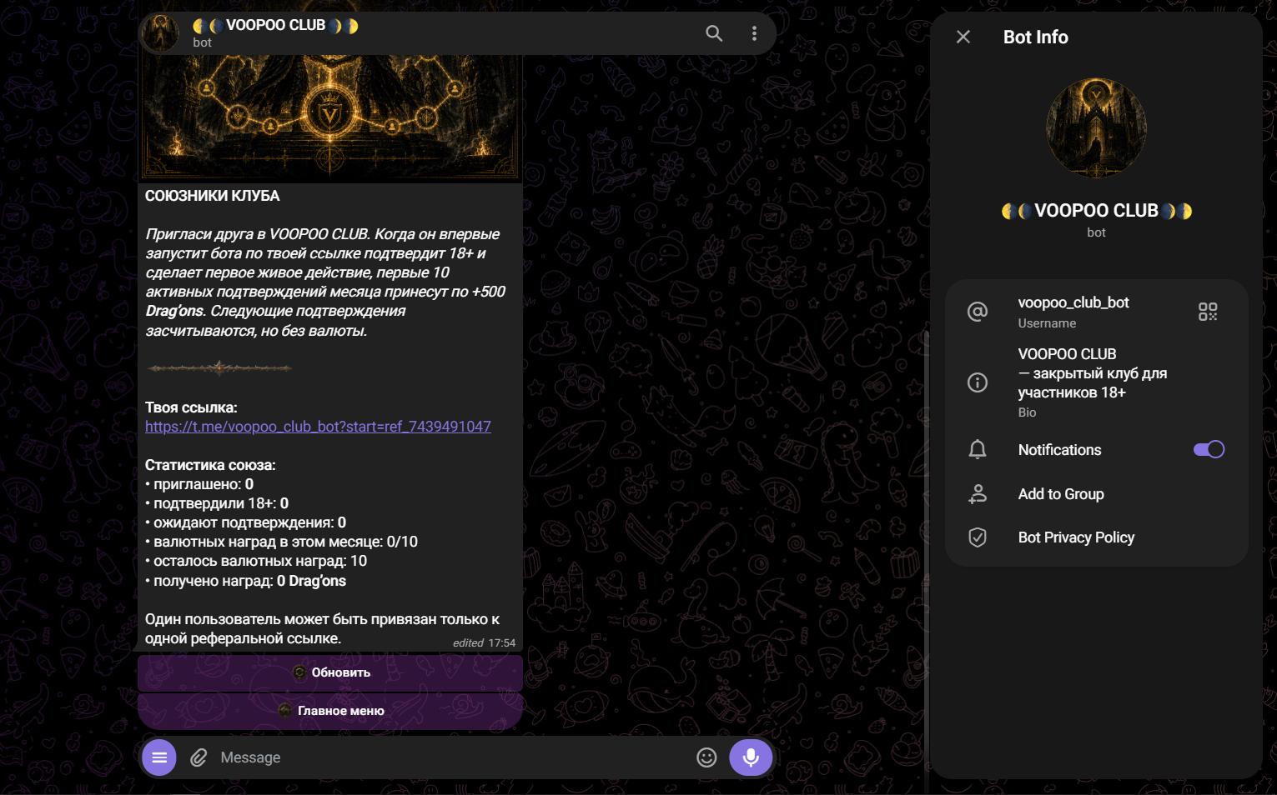Click the Bot Privacy Policy shield icon

point(978,537)
